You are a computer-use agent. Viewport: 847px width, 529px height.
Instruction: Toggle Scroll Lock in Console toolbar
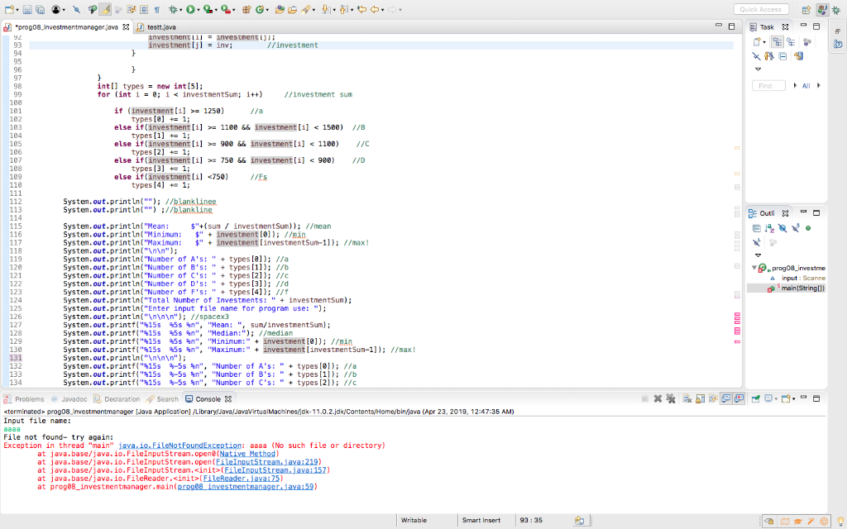point(700,399)
